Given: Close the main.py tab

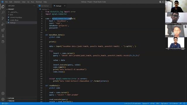Looking at the screenshot, I should point(65,6).
